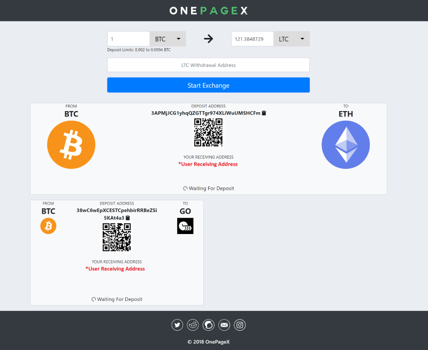
Task: Click the QR code in the BTC to GO card
Action: 117,237
